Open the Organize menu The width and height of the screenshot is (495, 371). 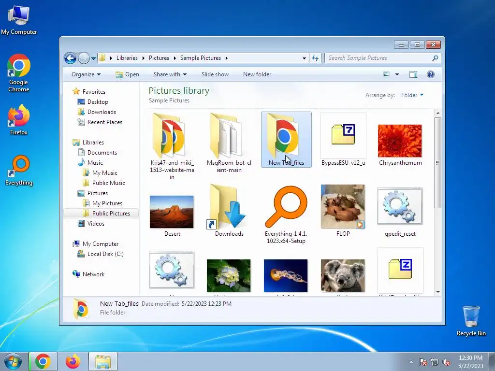pos(86,74)
